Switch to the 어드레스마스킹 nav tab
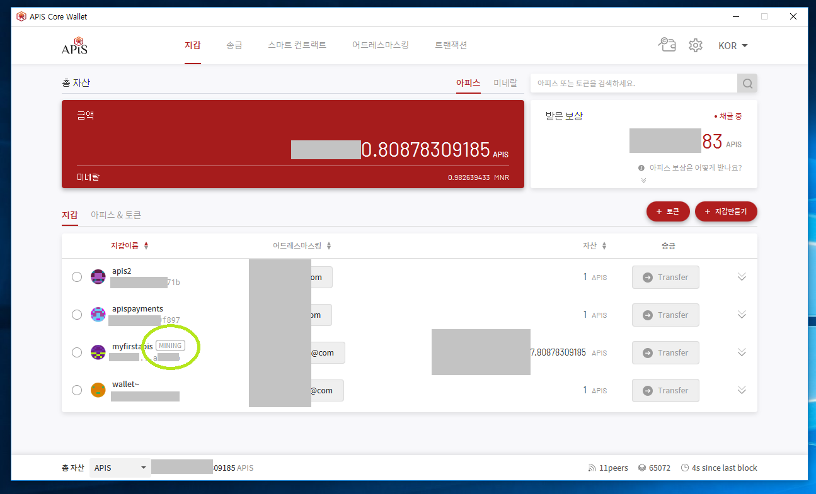816x494 pixels. 381,45
